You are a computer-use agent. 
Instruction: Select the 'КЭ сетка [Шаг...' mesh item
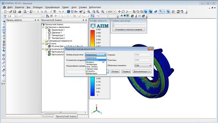[67, 46]
